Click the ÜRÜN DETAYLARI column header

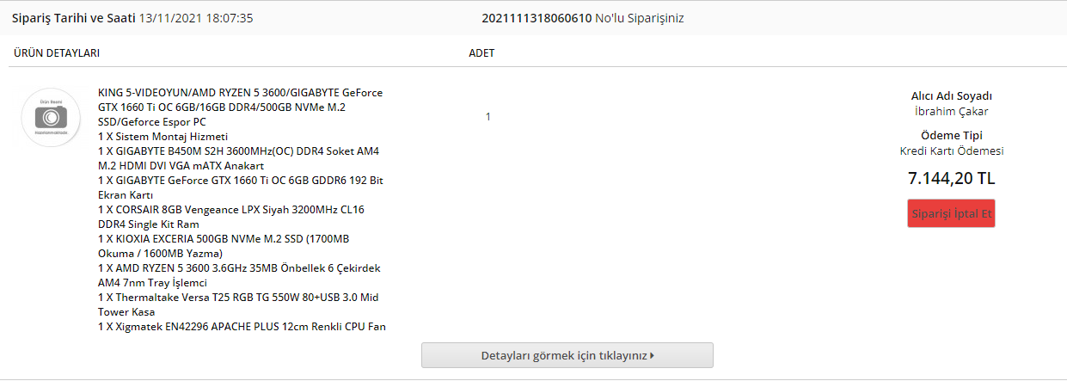pos(56,53)
